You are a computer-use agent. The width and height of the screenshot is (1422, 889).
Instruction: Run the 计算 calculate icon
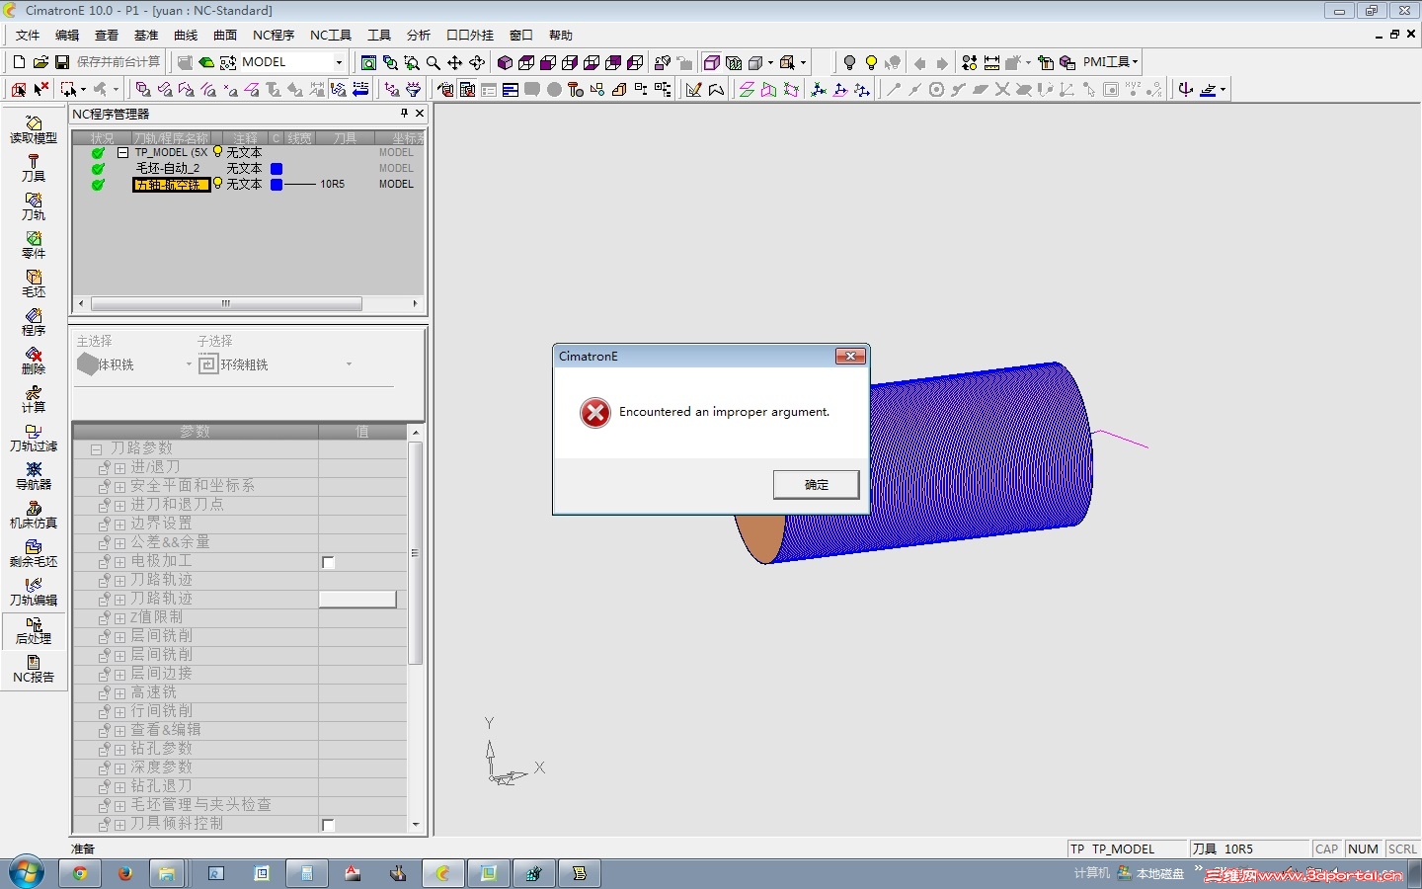tap(34, 399)
